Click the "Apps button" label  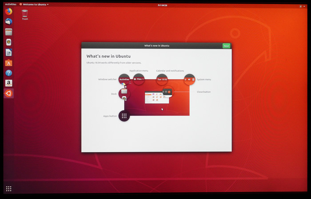110,116
